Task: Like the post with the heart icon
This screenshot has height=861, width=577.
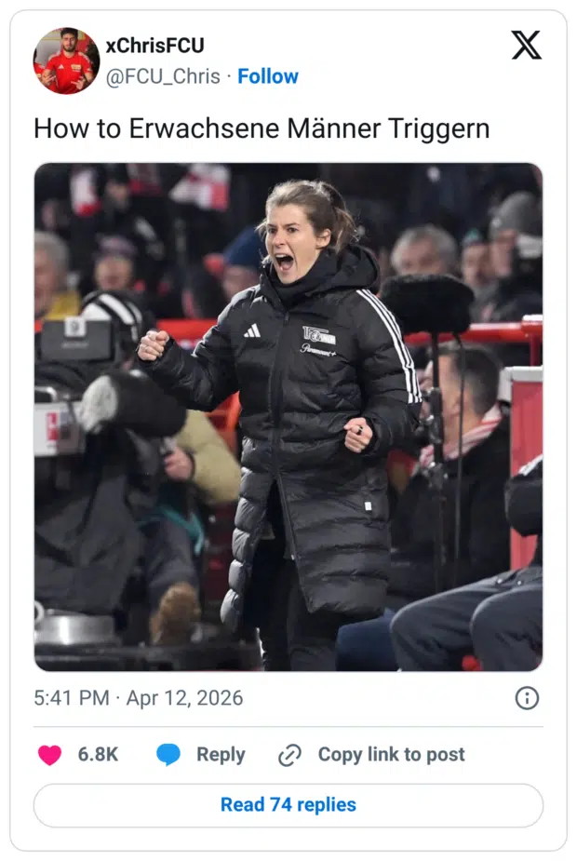Action: click(x=49, y=755)
